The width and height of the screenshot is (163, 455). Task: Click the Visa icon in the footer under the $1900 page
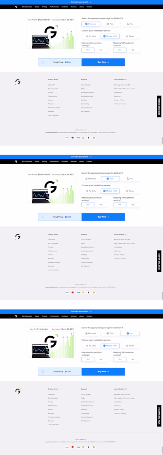pyautogui.click(x=78, y=138)
